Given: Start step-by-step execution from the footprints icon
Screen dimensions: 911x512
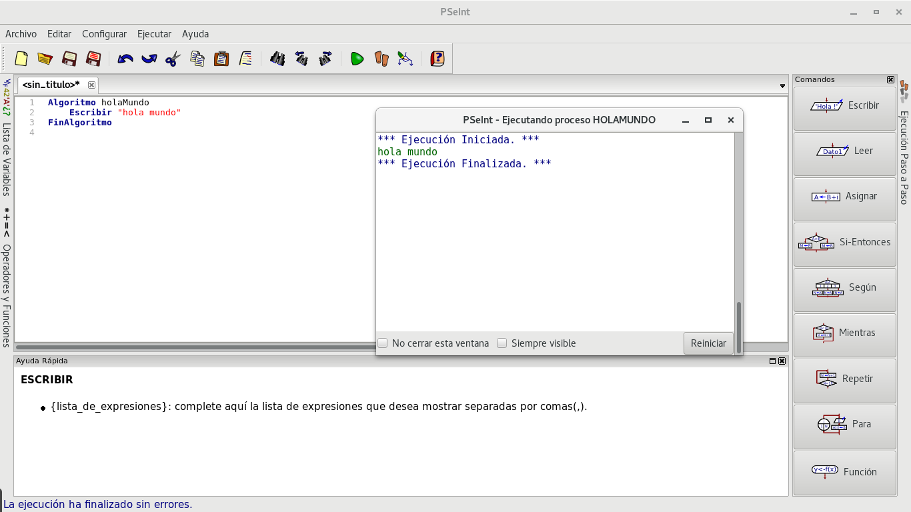Looking at the screenshot, I should click(x=381, y=59).
